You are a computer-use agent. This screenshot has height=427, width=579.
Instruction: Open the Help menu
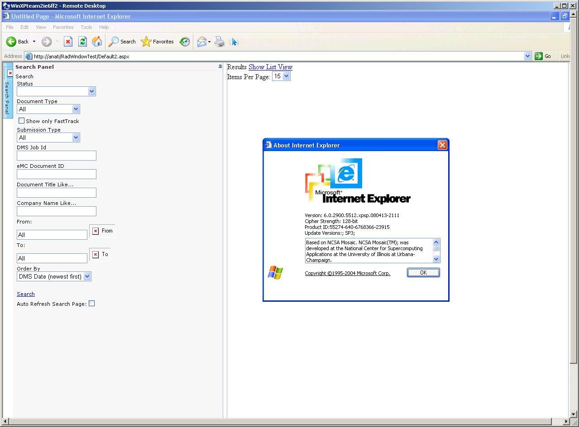point(104,27)
